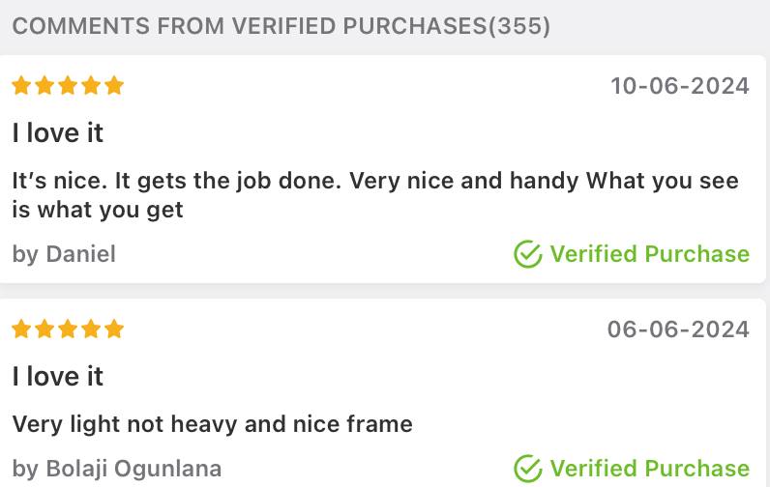Click the verified checkmark icon on Bolaji's review
This screenshot has height=487, width=770.
[x=527, y=470]
